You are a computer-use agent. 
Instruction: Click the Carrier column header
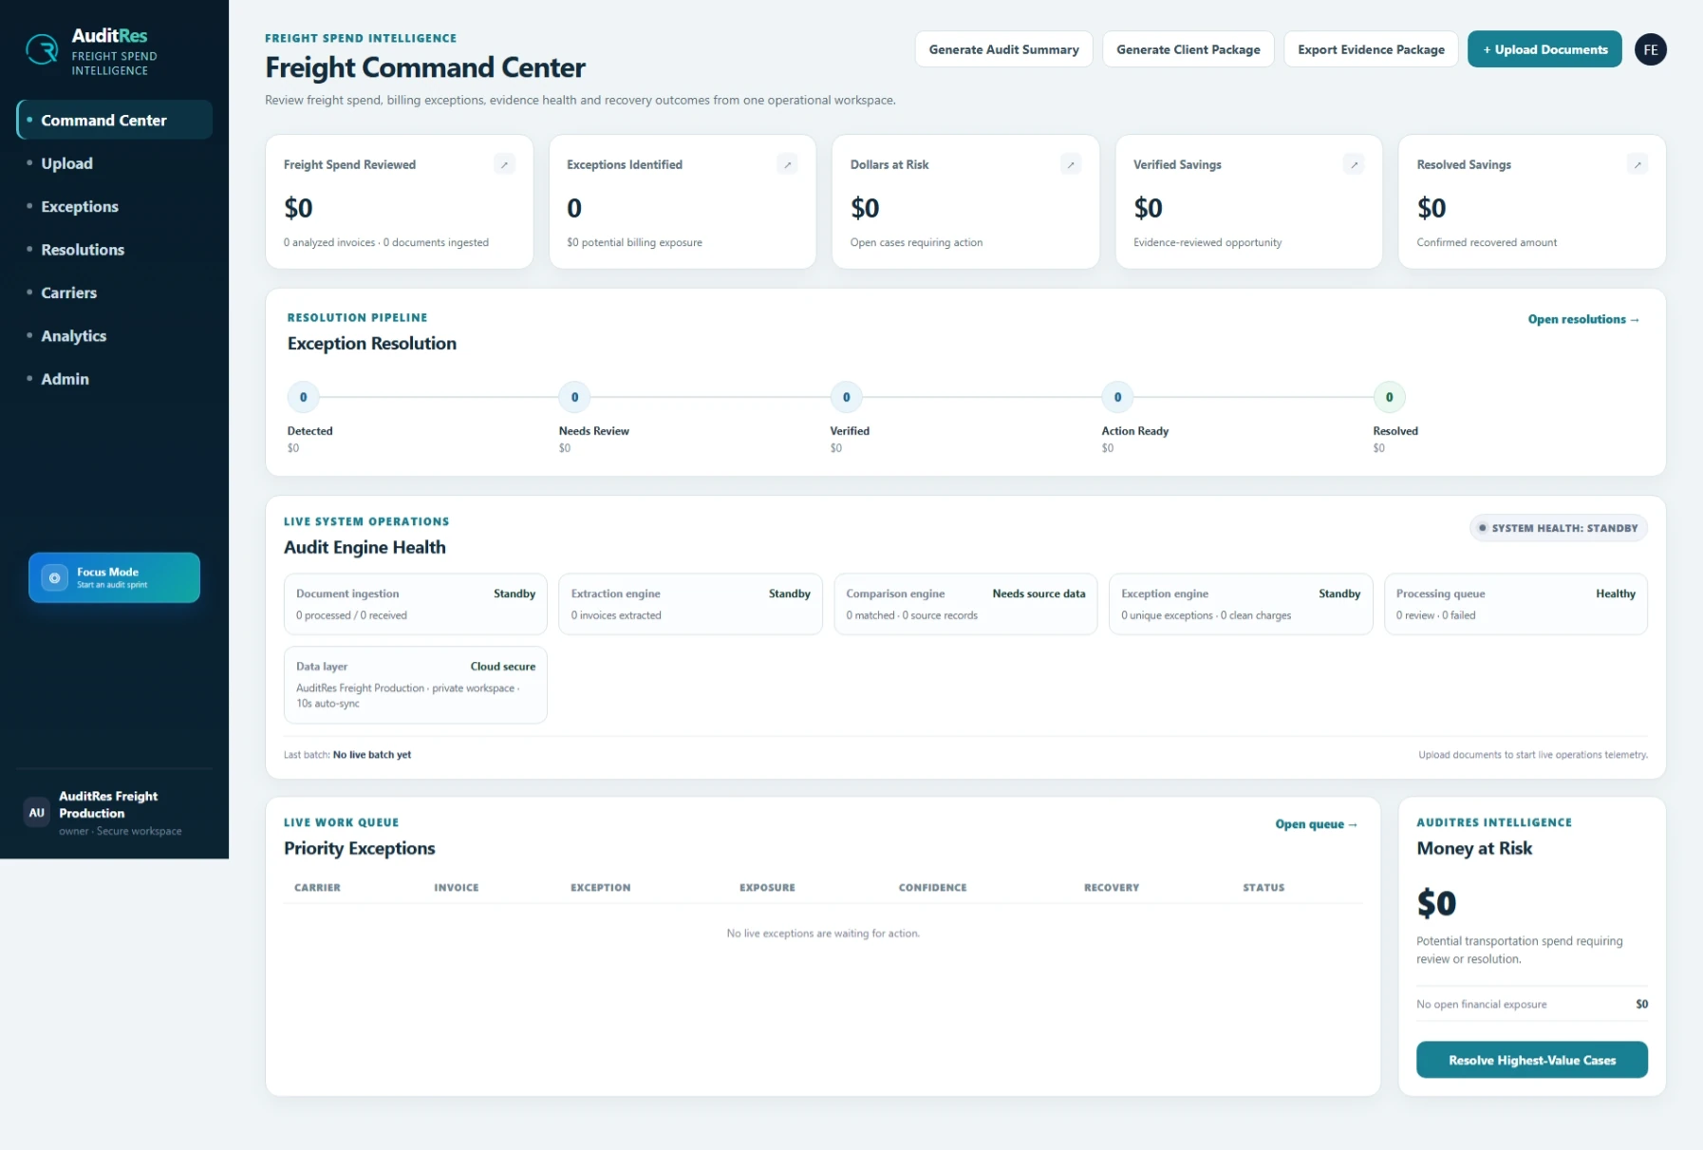click(317, 888)
